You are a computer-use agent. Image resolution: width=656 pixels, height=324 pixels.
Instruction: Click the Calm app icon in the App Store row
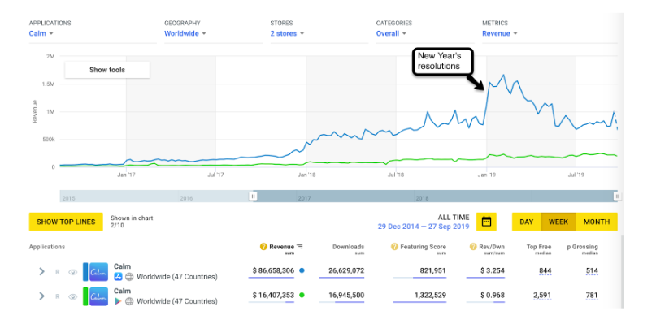click(98, 272)
